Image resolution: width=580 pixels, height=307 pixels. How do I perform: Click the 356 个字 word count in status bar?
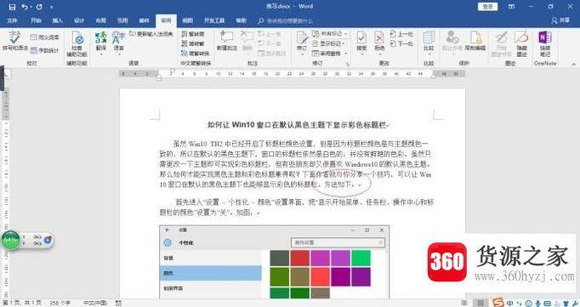click(x=60, y=303)
